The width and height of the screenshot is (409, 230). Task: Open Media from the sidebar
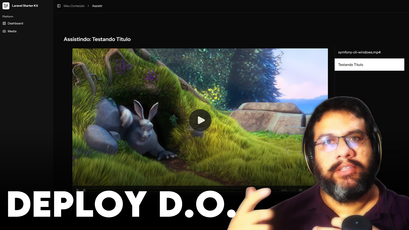click(x=12, y=31)
